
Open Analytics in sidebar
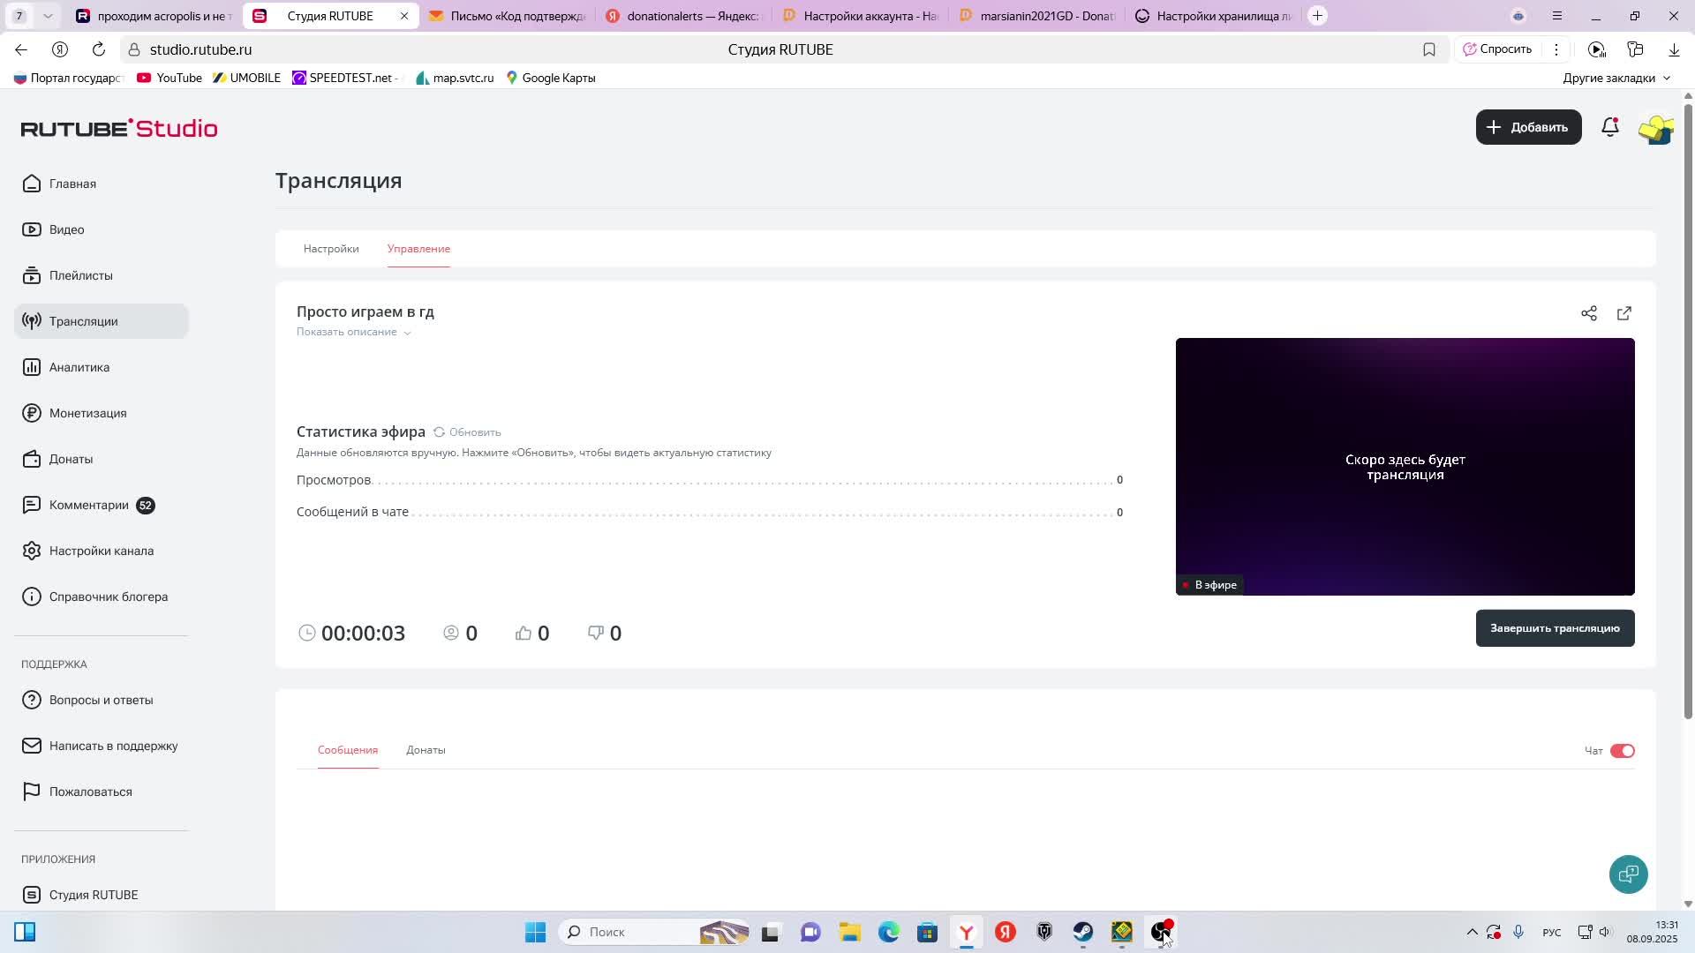(x=79, y=367)
